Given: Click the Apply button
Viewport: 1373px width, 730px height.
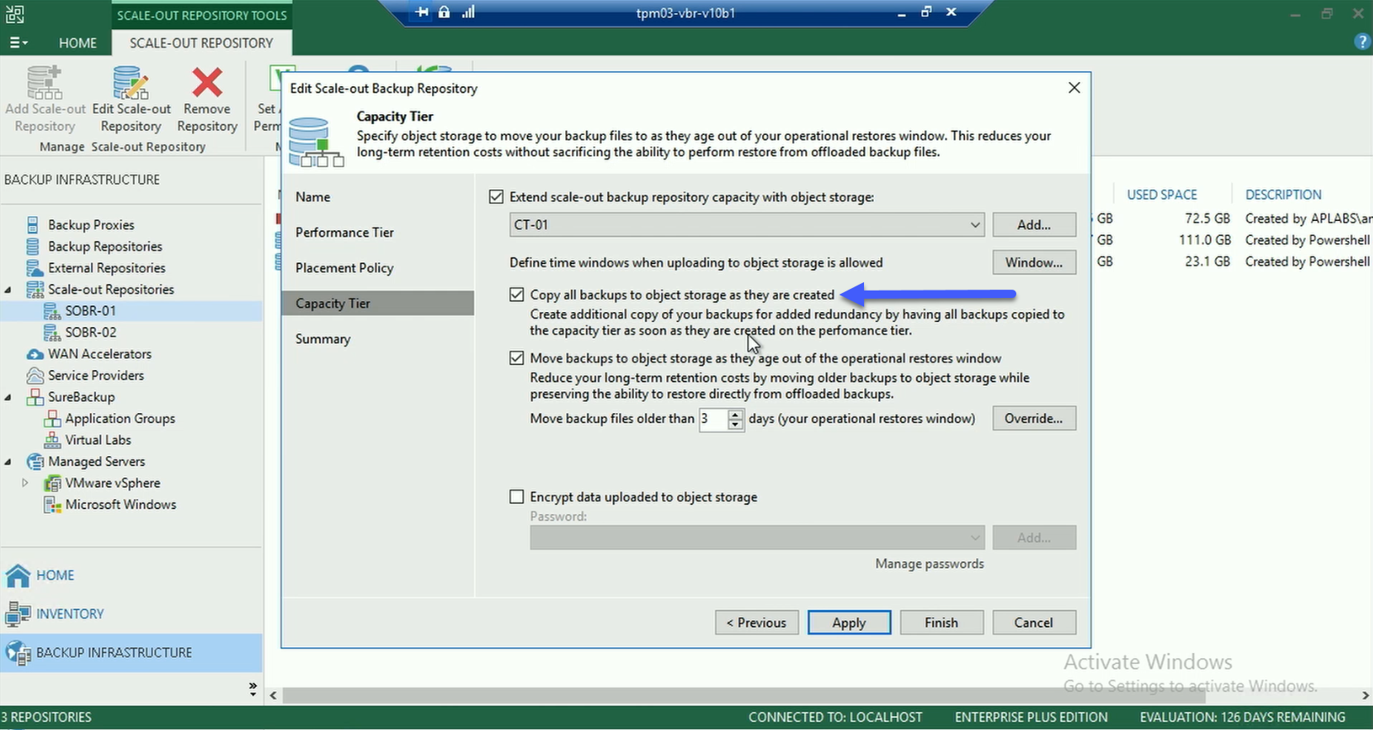Looking at the screenshot, I should point(849,623).
